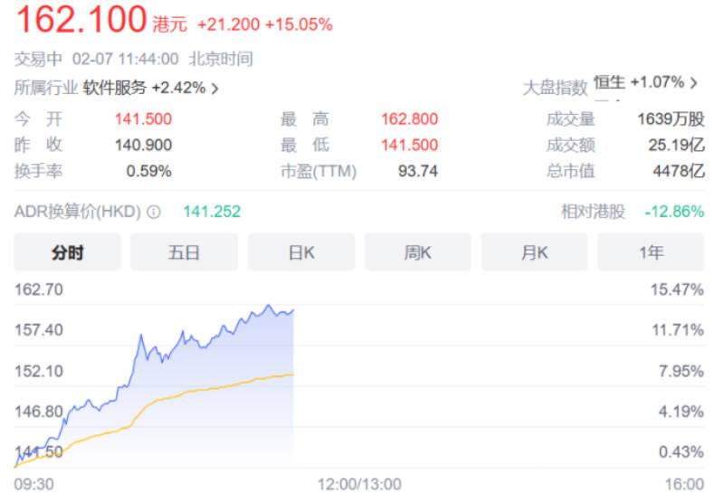This screenshot has width=714, height=494.
Task: Open the 软件服务 industry link
Action: point(115,89)
